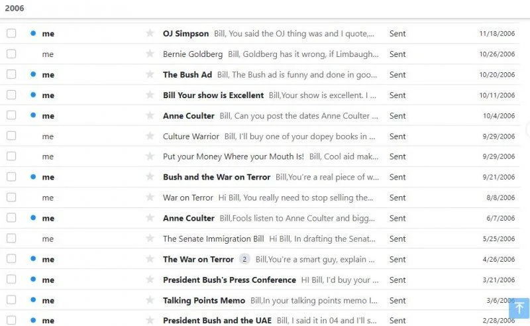Check the War on Terror 8/8/2006 email

(11, 197)
